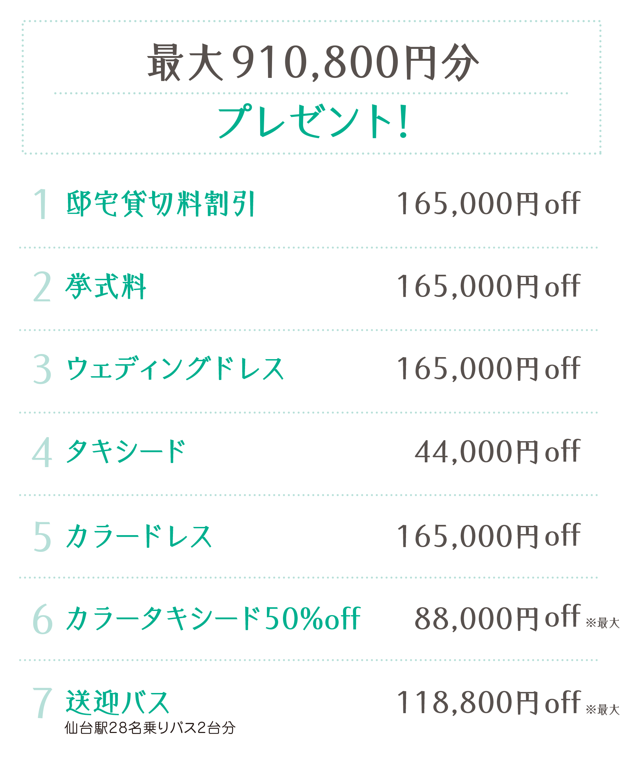The width and height of the screenshot is (623, 775).
Task: Select the large number 3 icon
Action: (42, 369)
